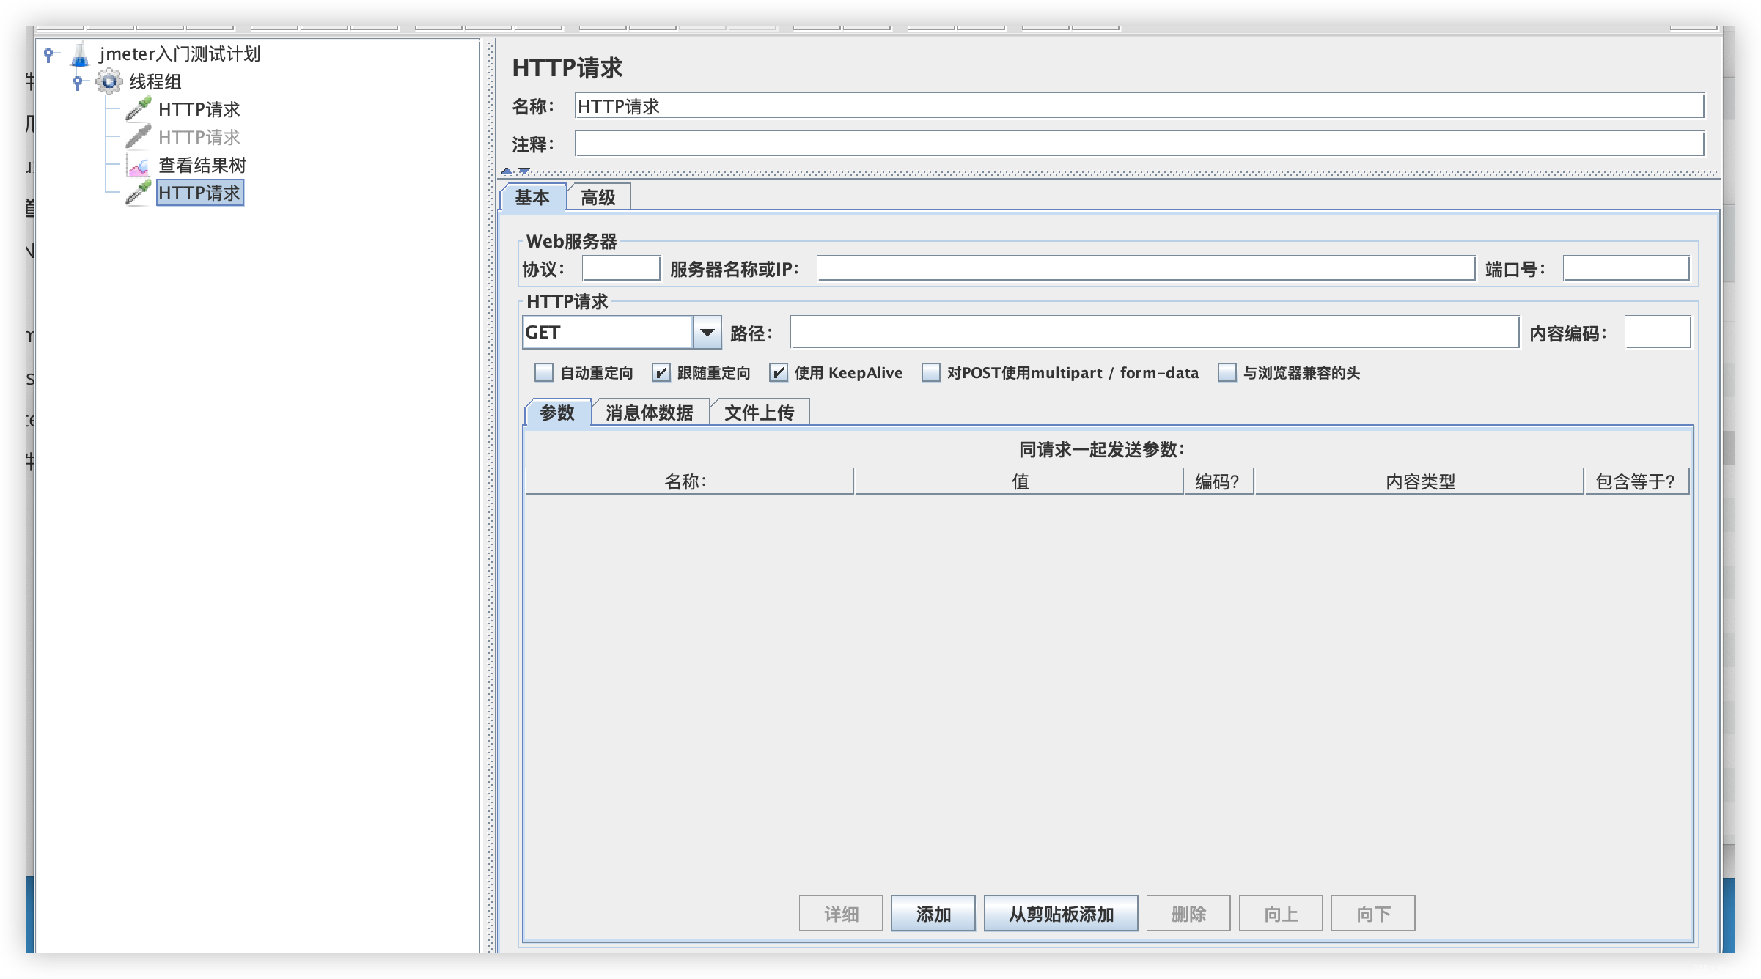The width and height of the screenshot is (1761, 979).
Task: Click the 添加 button
Action: [x=933, y=914]
